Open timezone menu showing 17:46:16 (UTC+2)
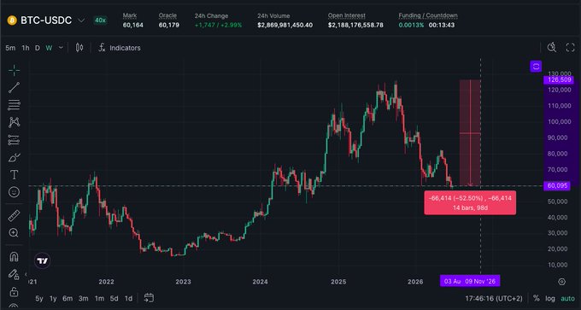 coord(494,299)
